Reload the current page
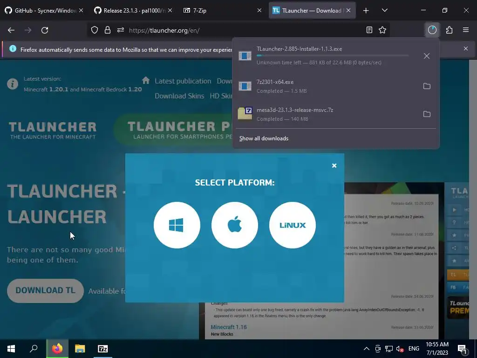477x358 pixels. tap(45, 30)
